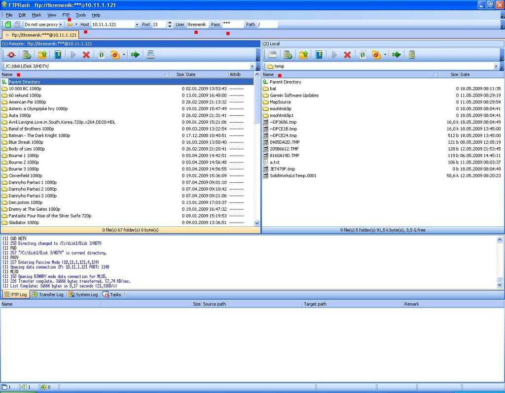Open the Tools menu
Image resolution: width=505 pixels, height=393 pixels.
(x=81, y=15)
